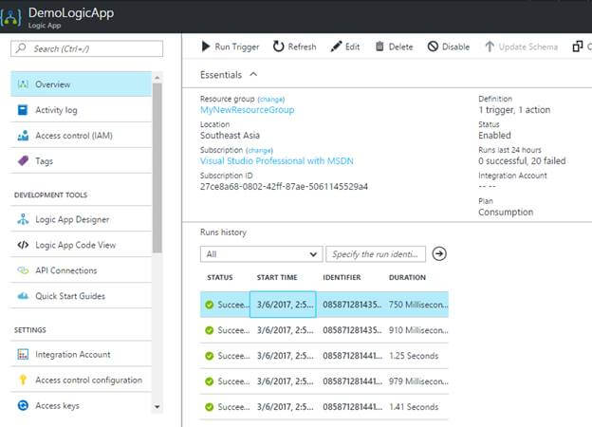Click the Run Trigger play icon
592x427 pixels.
pos(206,46)
